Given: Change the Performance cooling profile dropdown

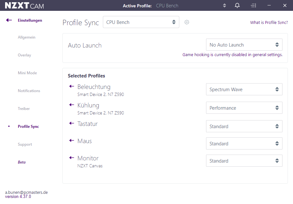Looking at the screenshot, I should (244, 108).
